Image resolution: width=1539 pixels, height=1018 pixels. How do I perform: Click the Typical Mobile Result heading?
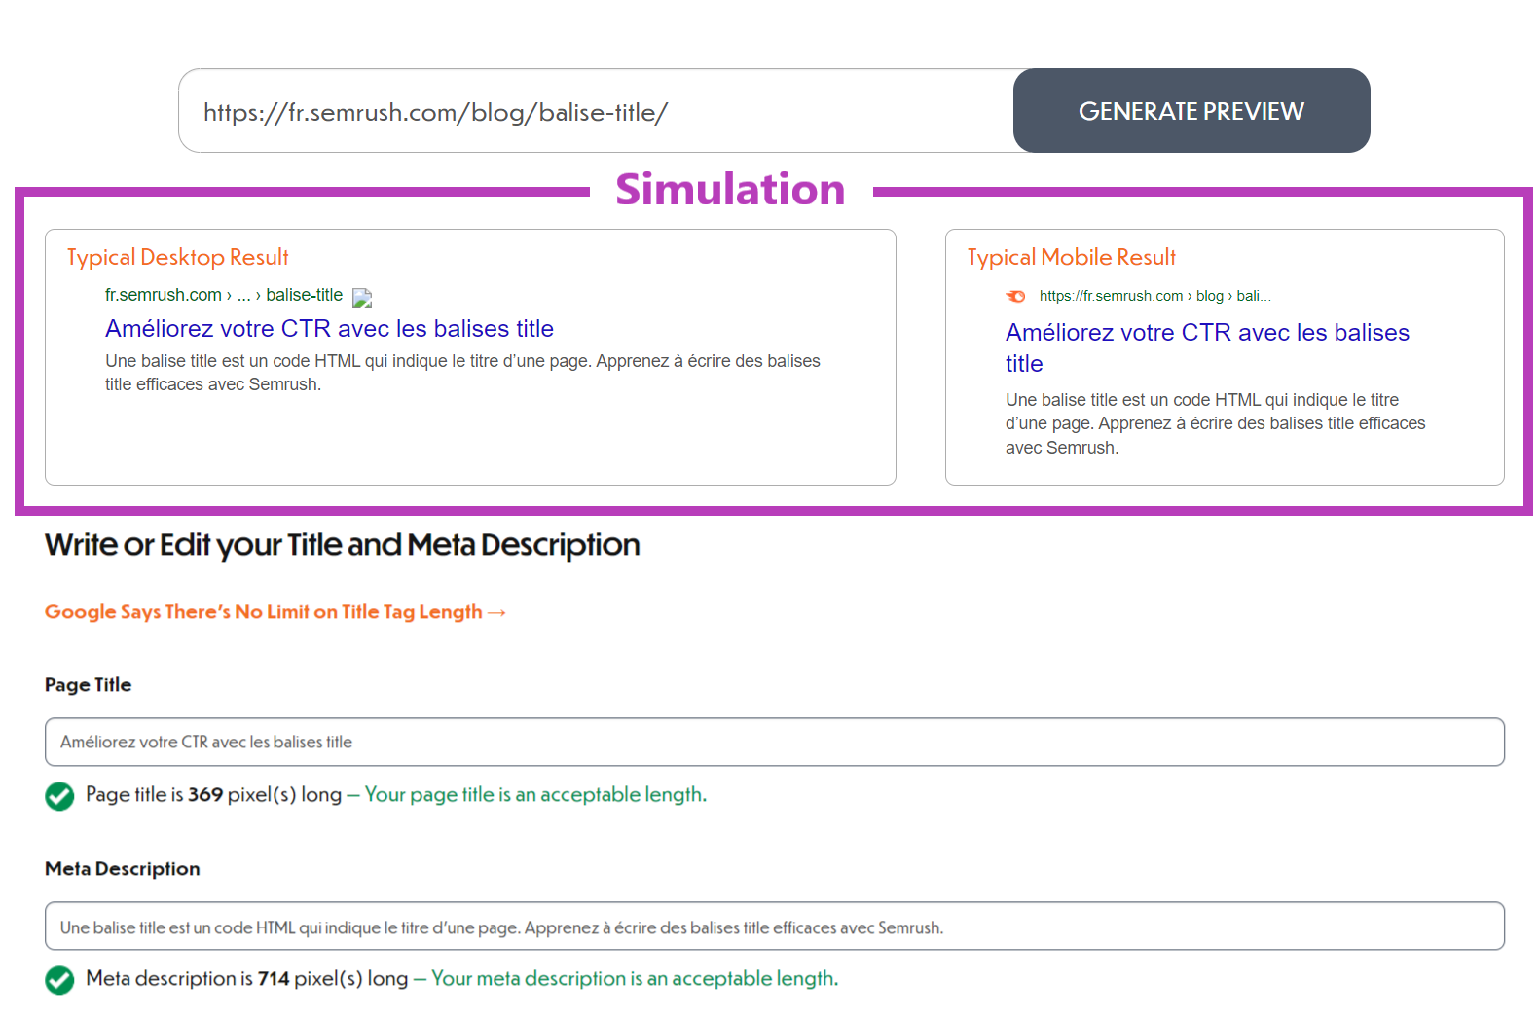pyautogui.click(x=1071, y=257)
